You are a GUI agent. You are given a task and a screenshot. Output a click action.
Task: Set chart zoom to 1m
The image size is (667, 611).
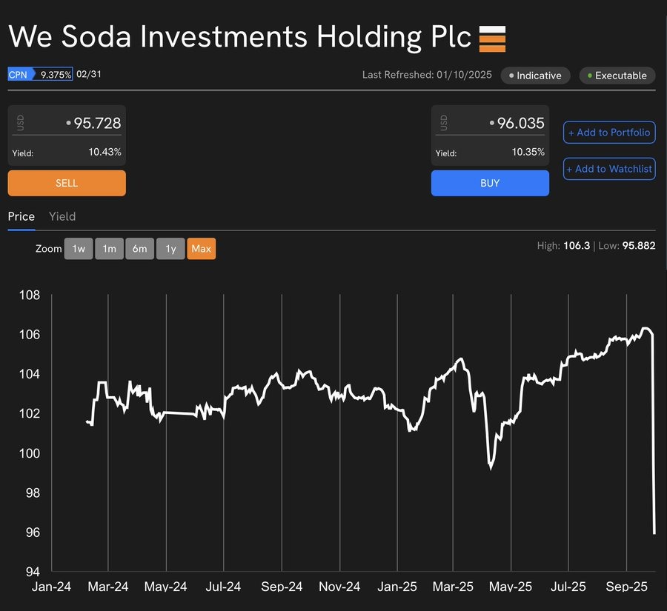[109, 249]
